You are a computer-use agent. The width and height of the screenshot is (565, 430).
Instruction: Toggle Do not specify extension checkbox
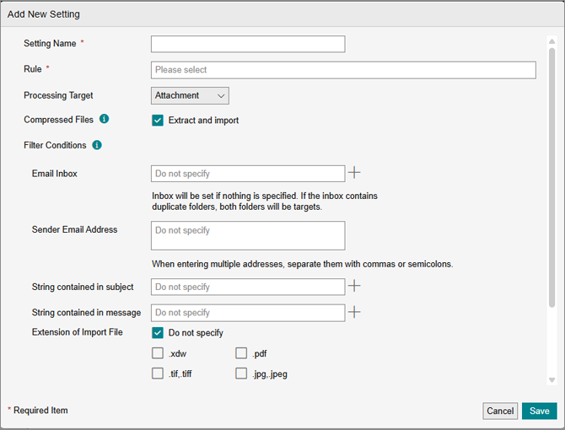point(158,333)
